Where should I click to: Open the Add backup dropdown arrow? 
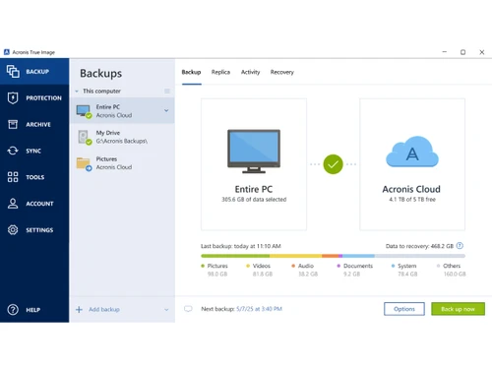pos(166,309)
